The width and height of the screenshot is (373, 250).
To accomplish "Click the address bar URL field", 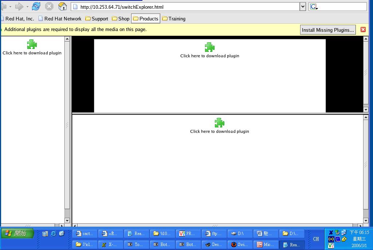I will pos(186,7).
